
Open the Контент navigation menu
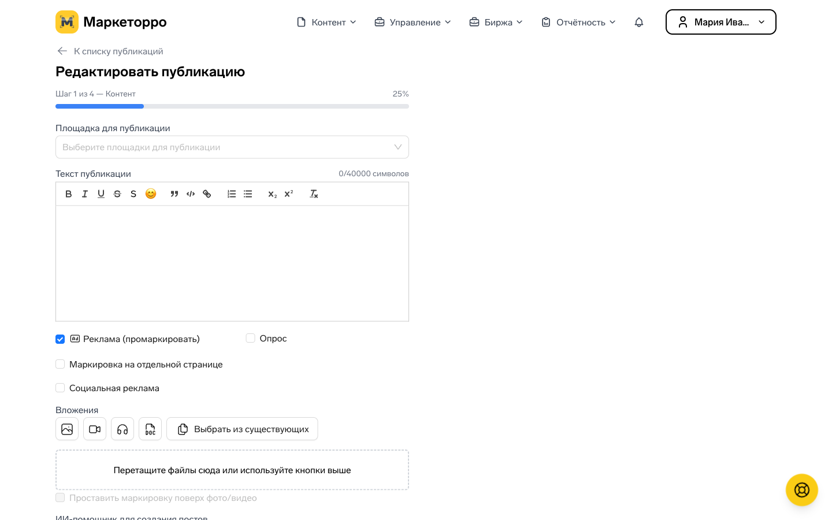click(x=326, y=23)
